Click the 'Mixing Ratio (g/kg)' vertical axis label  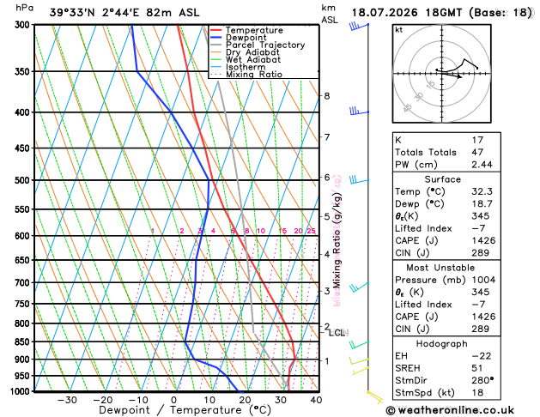pos(337,241)
